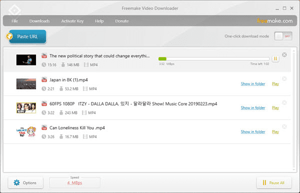This screenshot has width=300, height=193.
Task: Open the File menu
Action: 14,21
